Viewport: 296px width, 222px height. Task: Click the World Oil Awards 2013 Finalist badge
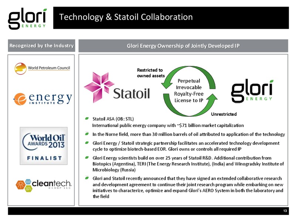(x=44, y=146)
